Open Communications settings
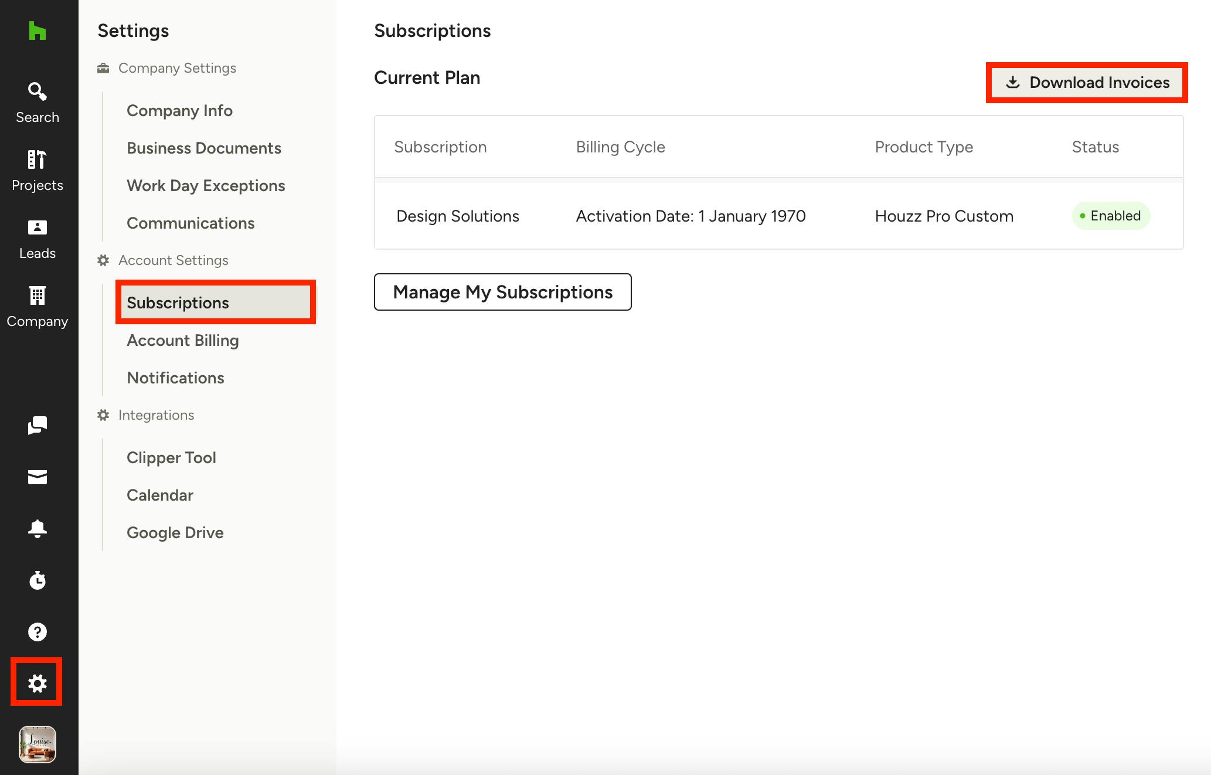1211x775 pixels. click(191, 223)
